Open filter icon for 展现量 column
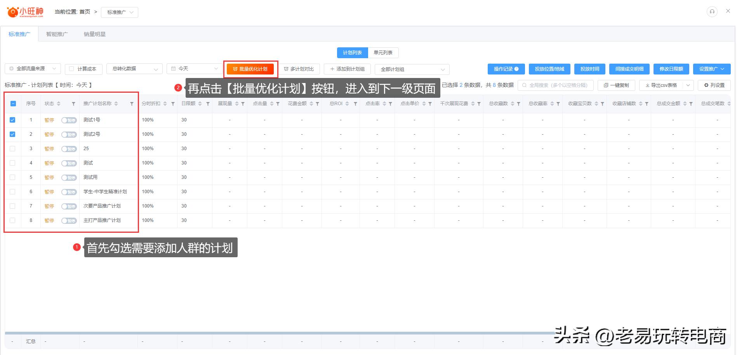Viewport: 737px width, 355px height. coord(243,104)
